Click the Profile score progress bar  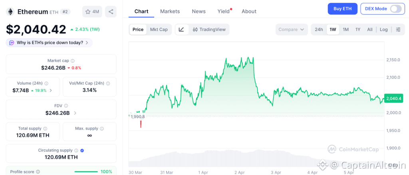click(x=86, y=172)
